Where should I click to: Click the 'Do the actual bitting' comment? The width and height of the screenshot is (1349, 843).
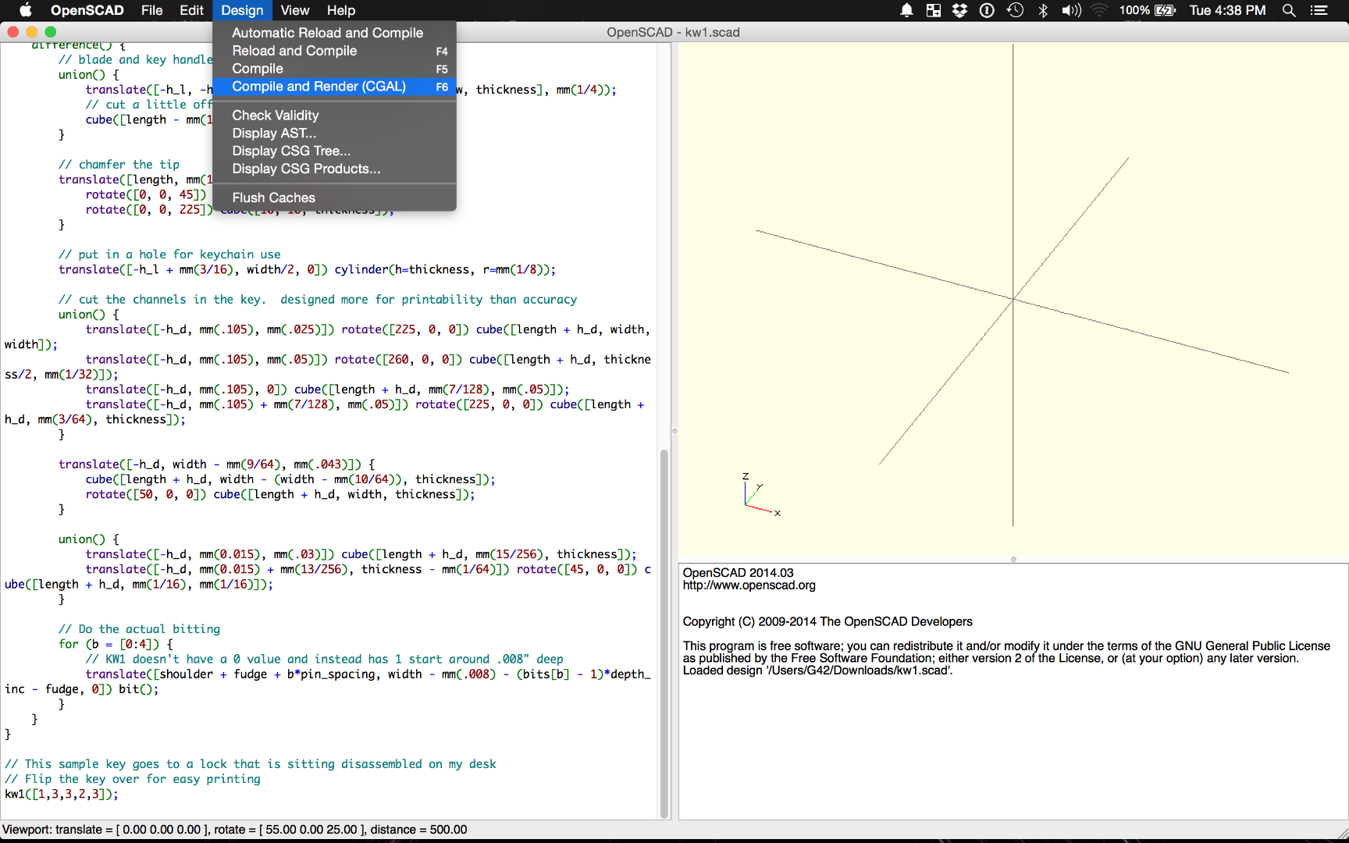(139, 629)
